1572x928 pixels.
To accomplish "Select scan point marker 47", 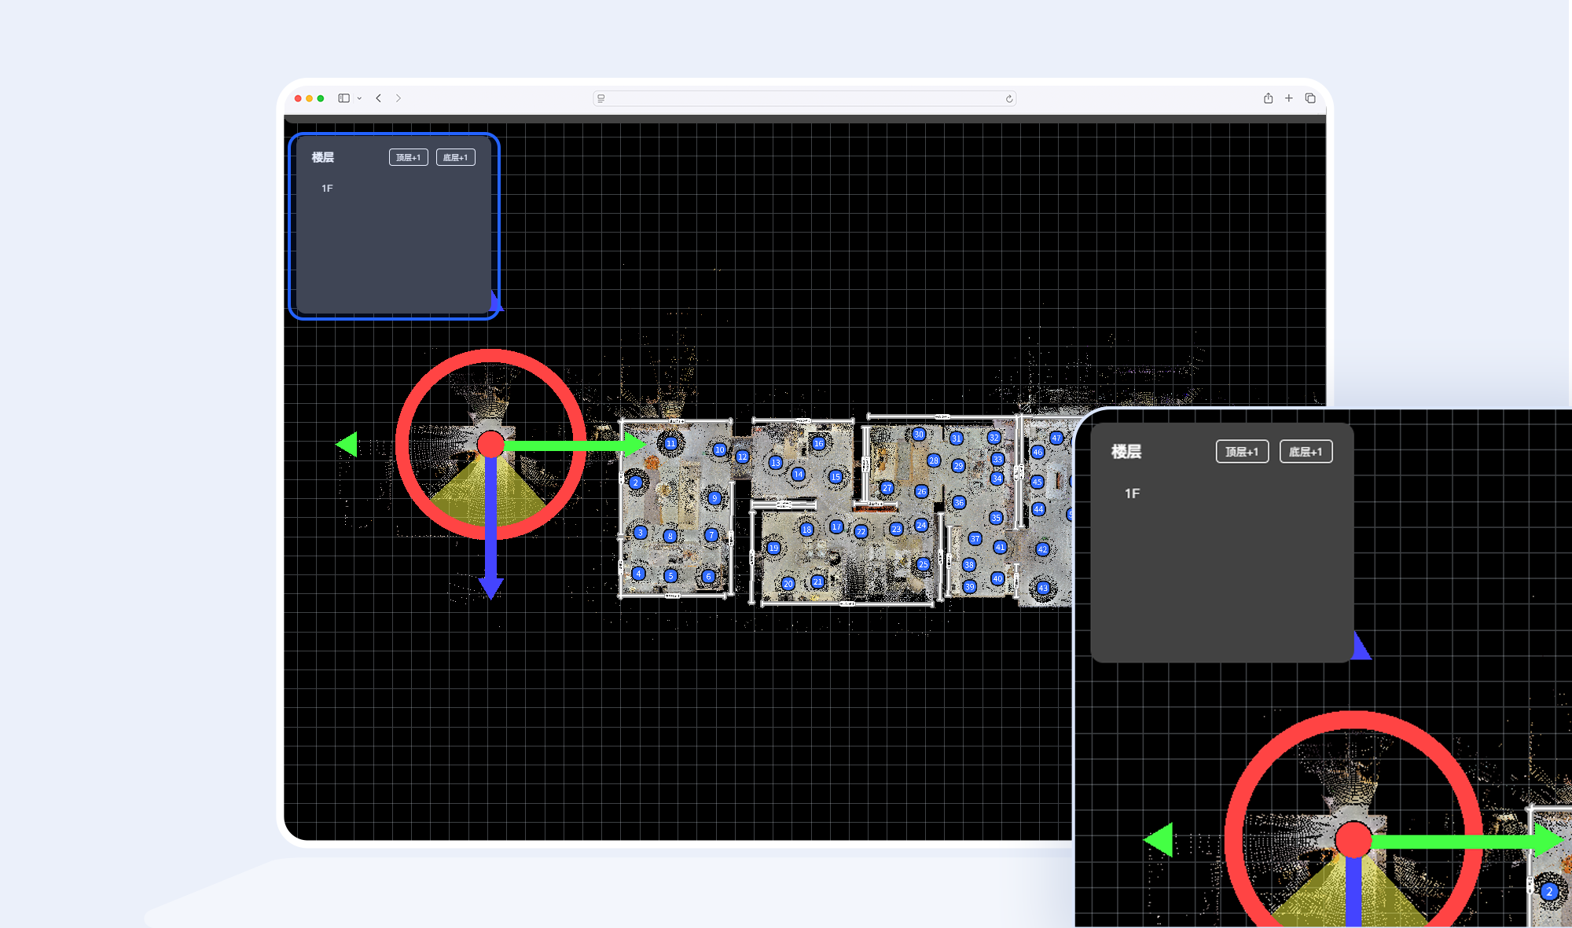I will click(1056, 438).
